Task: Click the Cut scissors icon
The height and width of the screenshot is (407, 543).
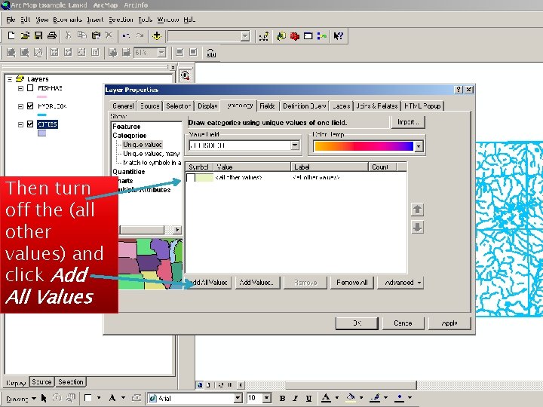Action: pos(68,35)
